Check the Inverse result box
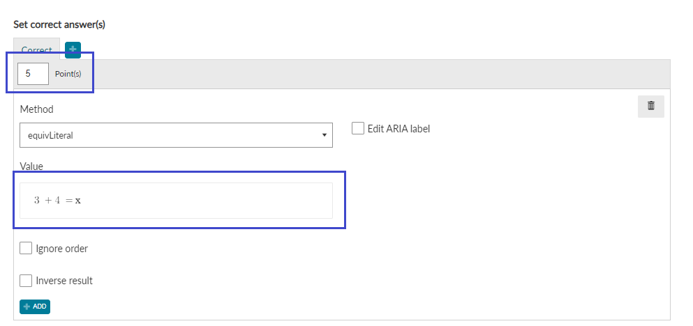This screenshot has height=326, width=693. (x=26, y=281)
